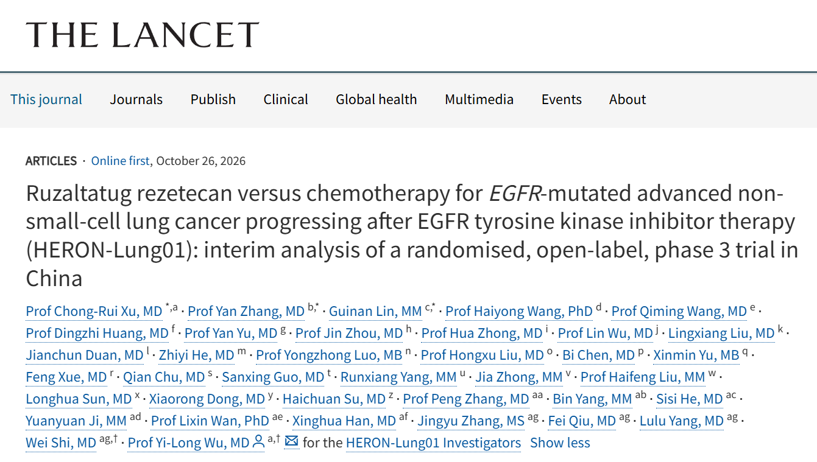Image resolution: width=817 pixels, height=462 pixels.
Task: Collapse author list with Show less
Action: [560, 443]
